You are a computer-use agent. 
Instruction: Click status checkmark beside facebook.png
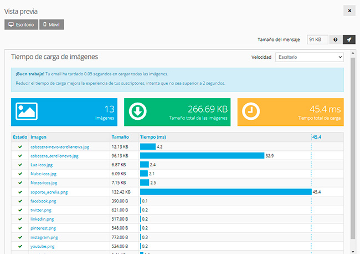pyautogui.click(x=20, y=201)
